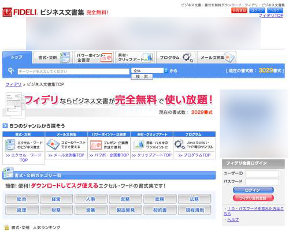Select the 営業 category button

point(91,210)
